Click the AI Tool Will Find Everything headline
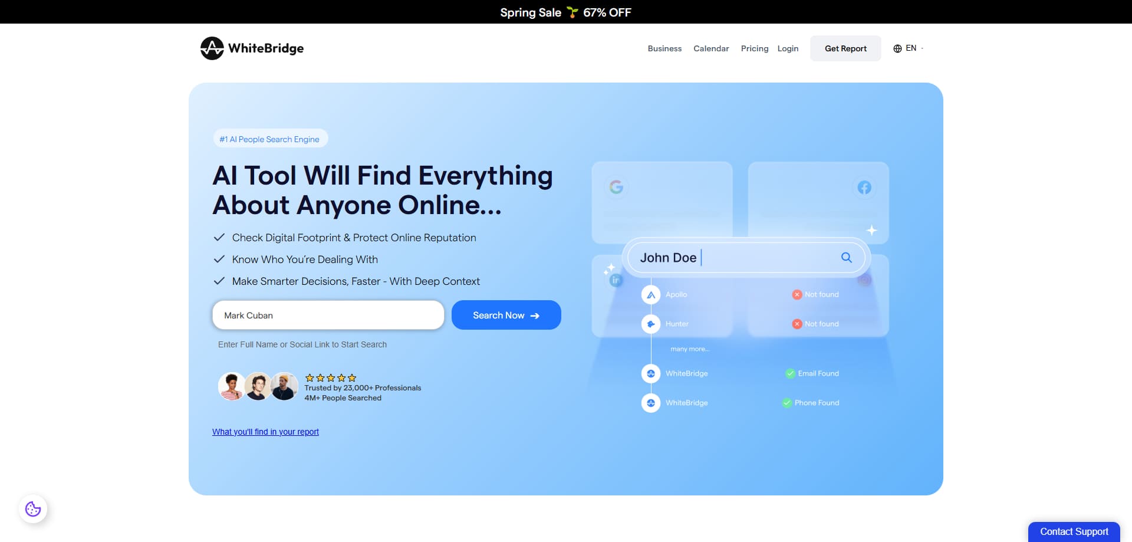The width and height of the screenshot is (1132, 542). click(x=383, y=190)
